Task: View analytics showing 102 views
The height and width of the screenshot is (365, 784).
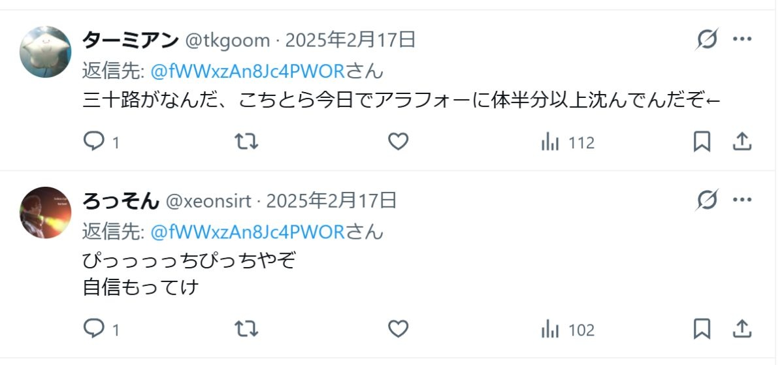Action: (x=567, y=330)
